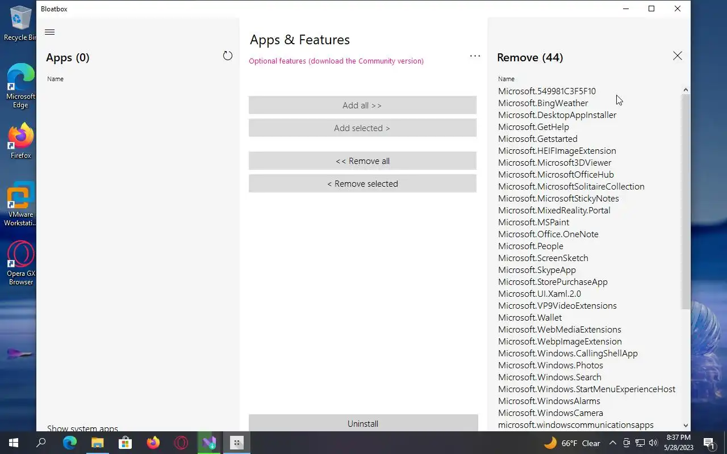Select Microsoft.HEIFImageExtension entry
Screen dimensions: 727x454
[557, 150]
